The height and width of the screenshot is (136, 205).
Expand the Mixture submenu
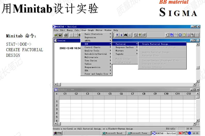coord(125,50)
